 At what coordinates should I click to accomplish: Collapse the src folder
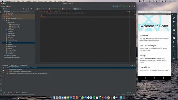5,20
